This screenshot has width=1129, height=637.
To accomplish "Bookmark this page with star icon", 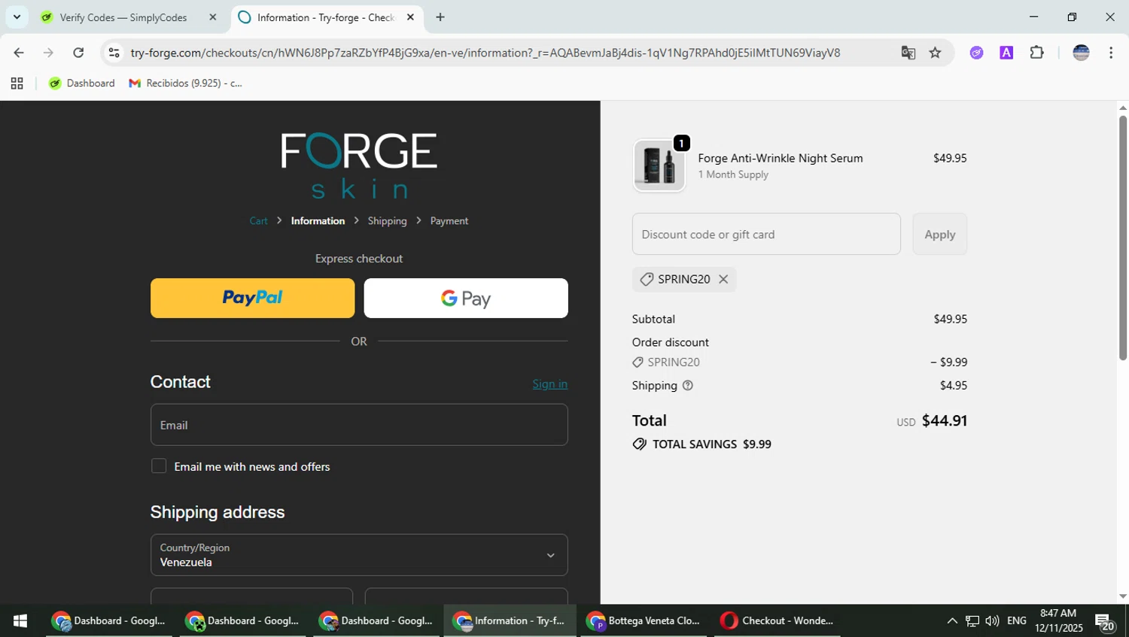I will pos(935,53).
